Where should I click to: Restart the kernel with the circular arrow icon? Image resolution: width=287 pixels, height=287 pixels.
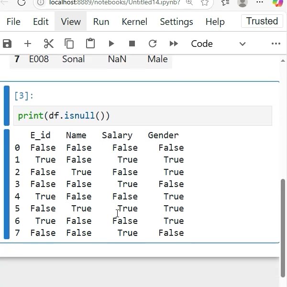click(153, 44)
